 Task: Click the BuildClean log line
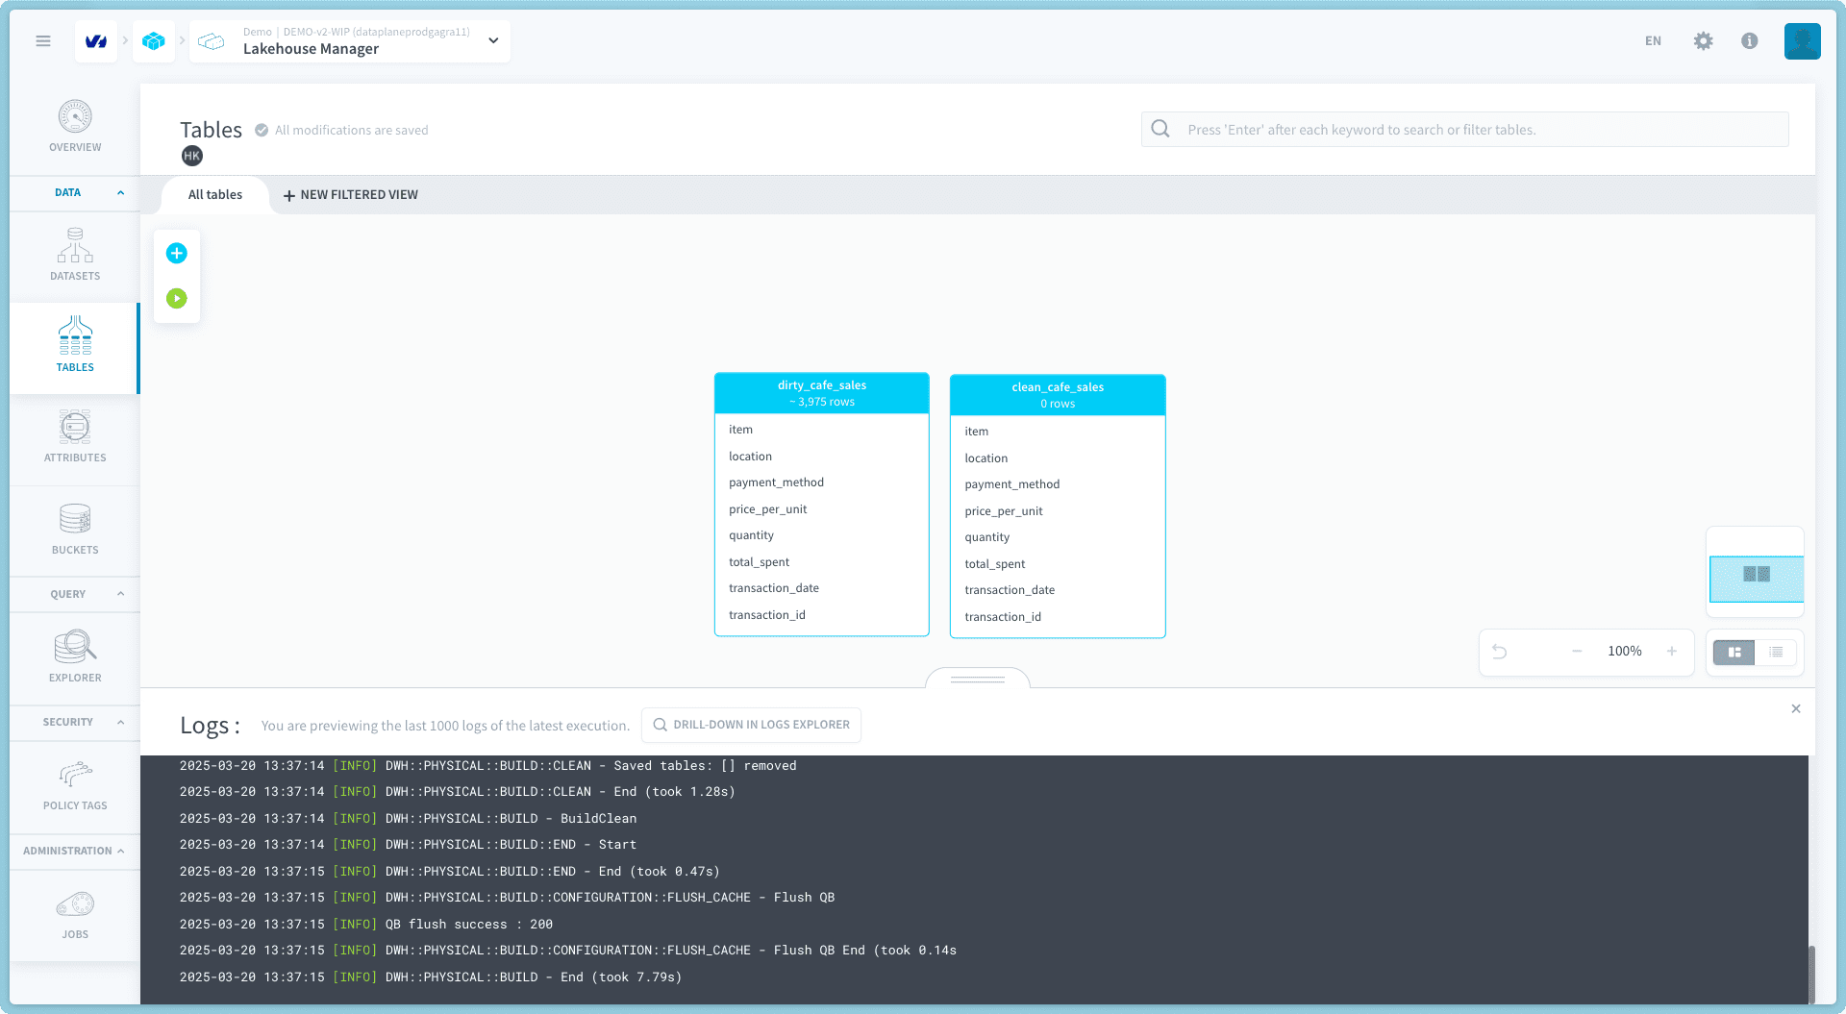[408, 819]
